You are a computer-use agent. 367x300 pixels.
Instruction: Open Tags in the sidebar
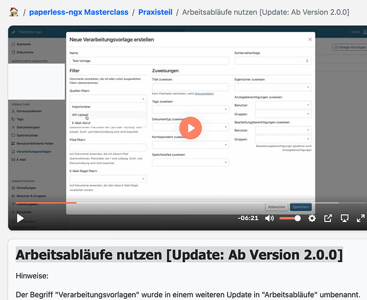tap(20, 119)
